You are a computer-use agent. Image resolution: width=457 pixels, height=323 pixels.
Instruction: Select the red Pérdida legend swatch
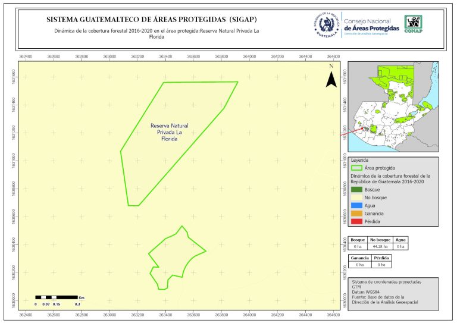point(356,221)
